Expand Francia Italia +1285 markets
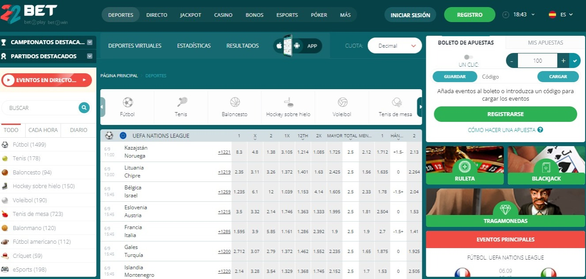 coord(224,231)
